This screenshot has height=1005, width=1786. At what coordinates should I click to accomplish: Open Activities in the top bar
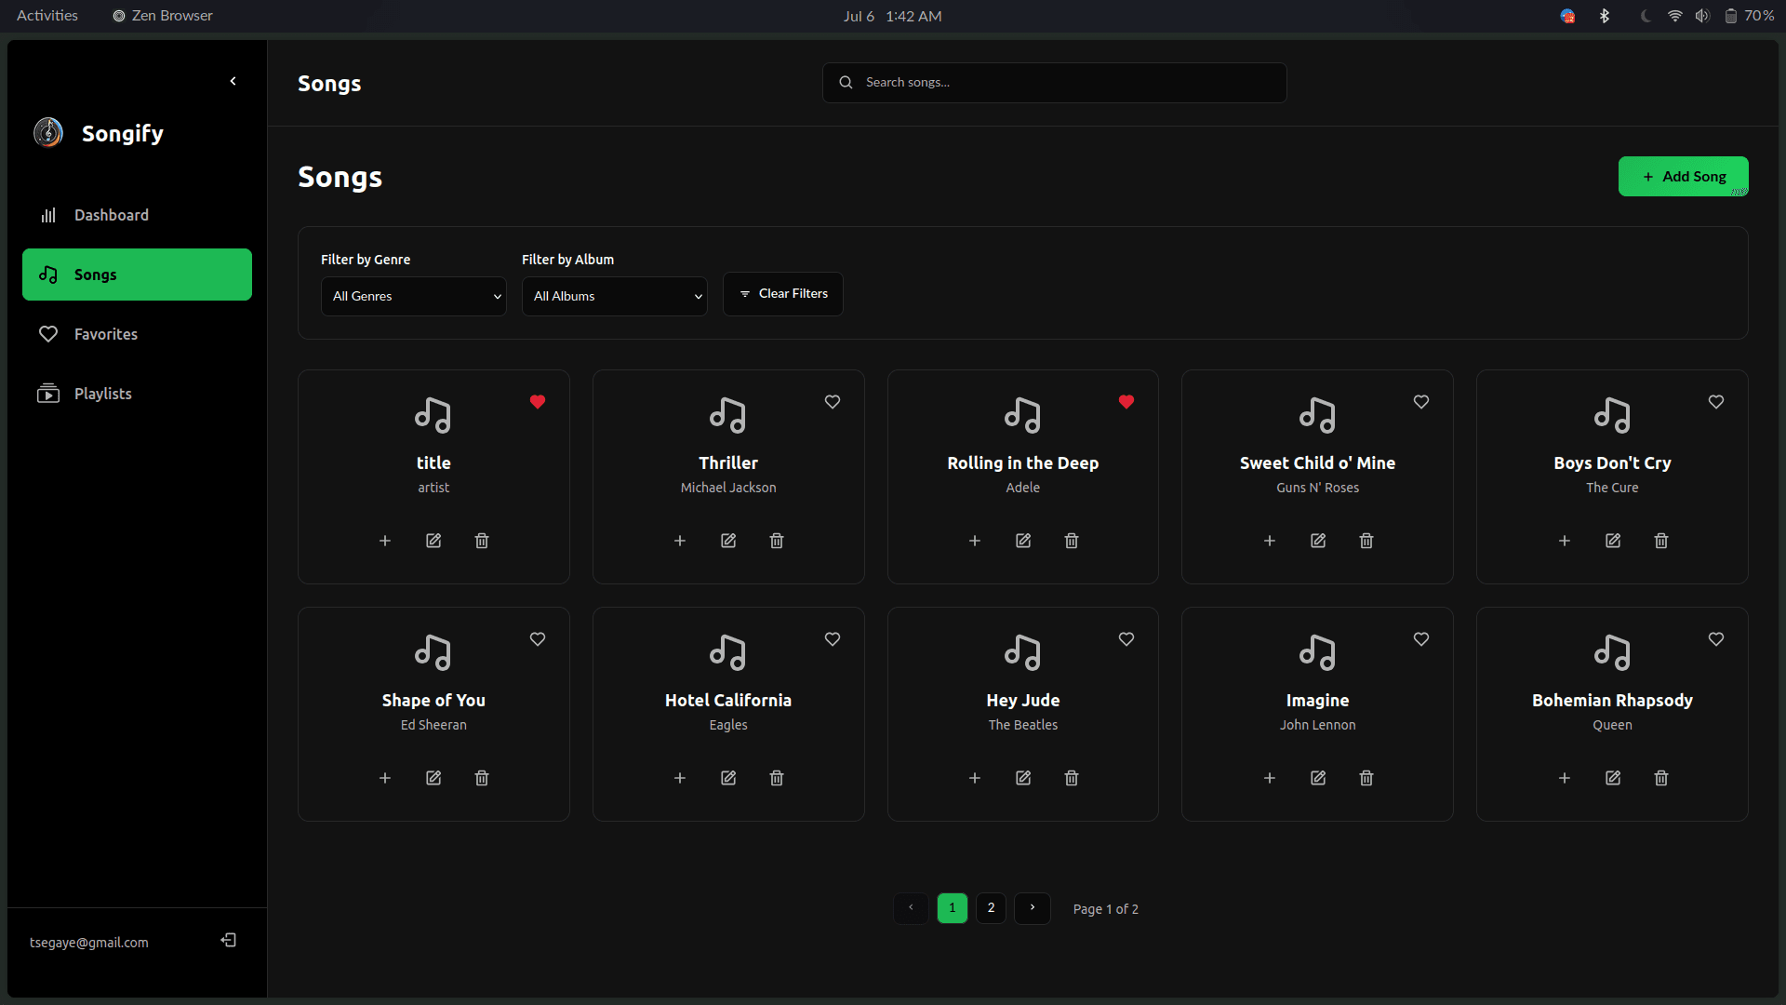tap(46, 15)
